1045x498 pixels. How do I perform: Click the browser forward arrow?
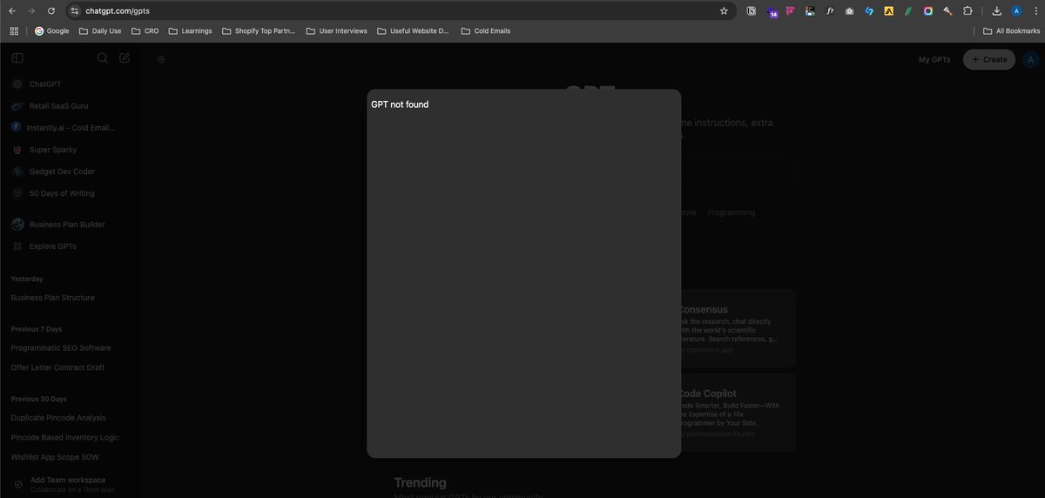click(x=31, y=11)
